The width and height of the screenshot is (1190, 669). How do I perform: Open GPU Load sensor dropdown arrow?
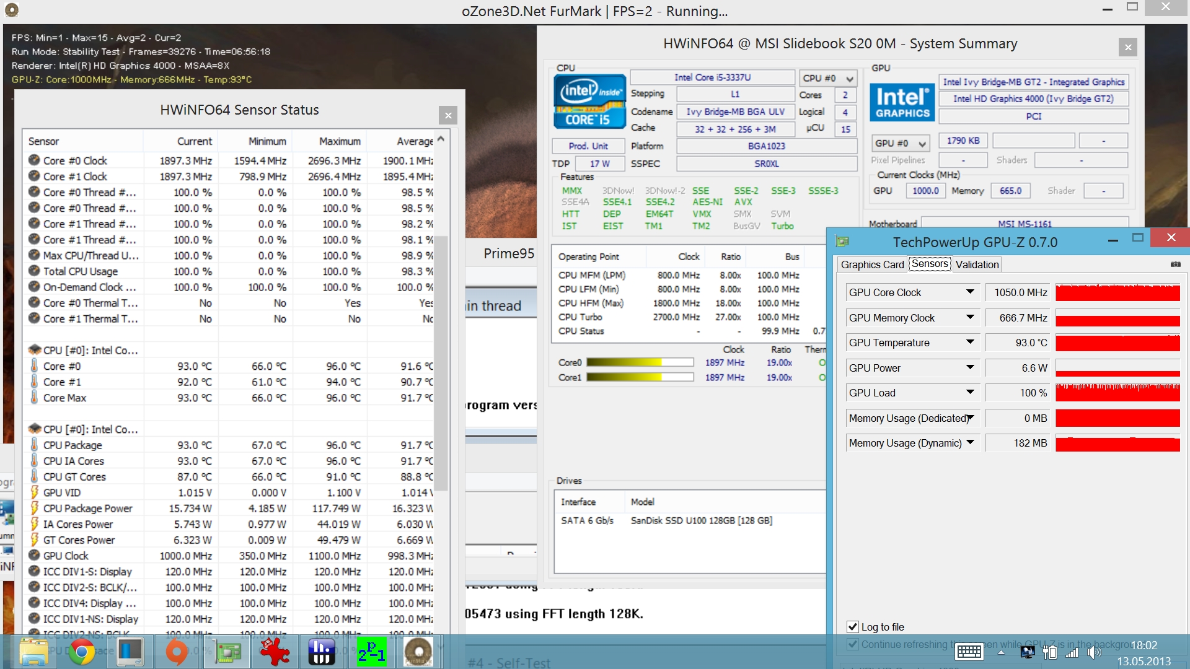click(x=970, y=392)
